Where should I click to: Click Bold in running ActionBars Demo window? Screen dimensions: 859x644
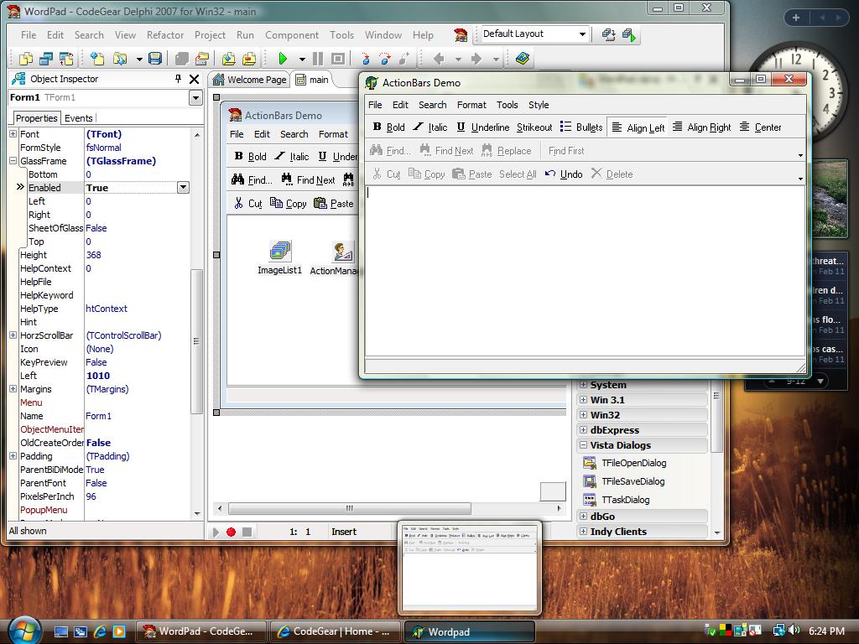pyautogui.click(x=388, y=127)
